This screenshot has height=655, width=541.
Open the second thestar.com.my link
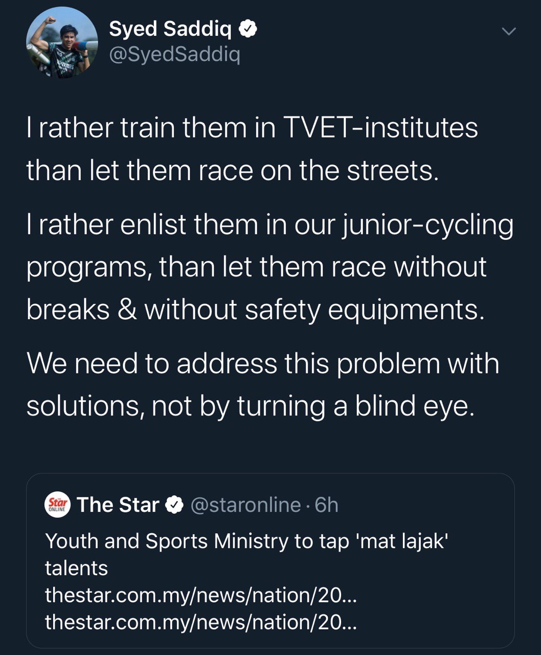point(200,622)
